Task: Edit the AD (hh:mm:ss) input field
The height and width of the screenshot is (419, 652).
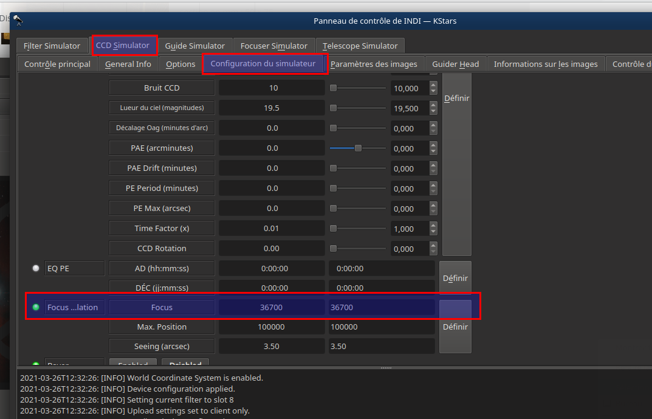Action: (382, 268)
